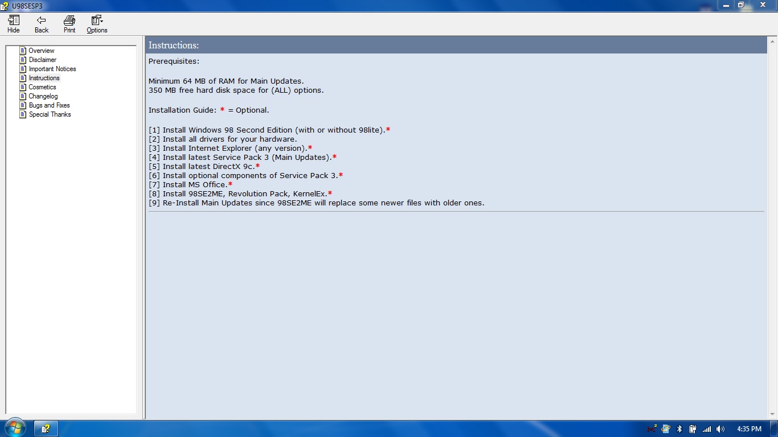Select the Special Thanks topic
This screenshot has width=778, height=437.
50,114
